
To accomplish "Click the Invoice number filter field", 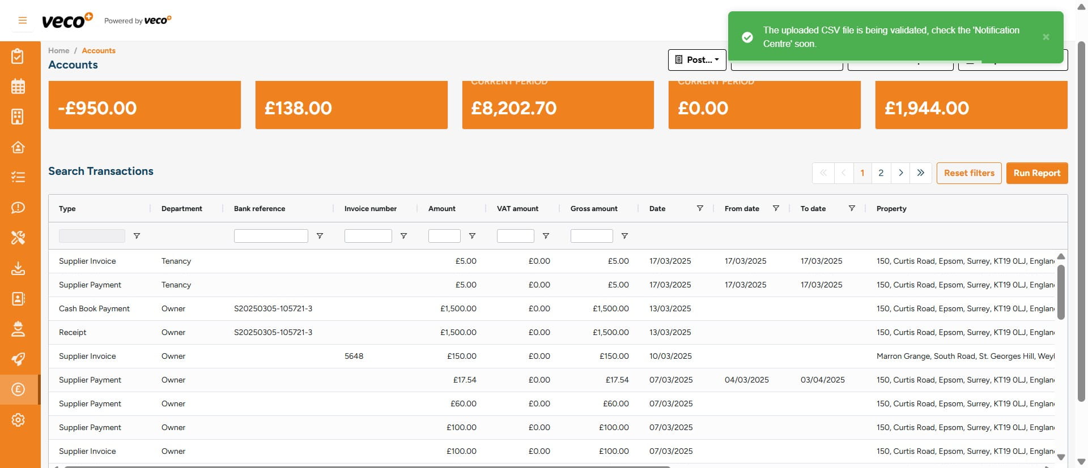I will click(368, 236).
